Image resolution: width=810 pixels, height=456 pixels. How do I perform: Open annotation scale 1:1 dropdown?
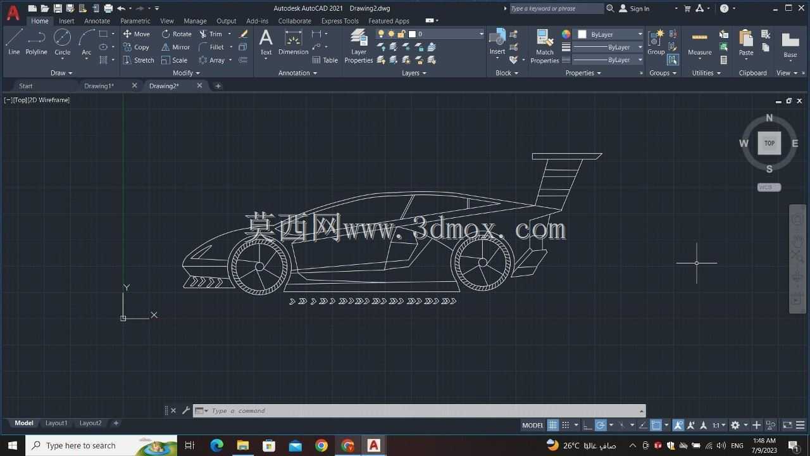click(718, 425)
